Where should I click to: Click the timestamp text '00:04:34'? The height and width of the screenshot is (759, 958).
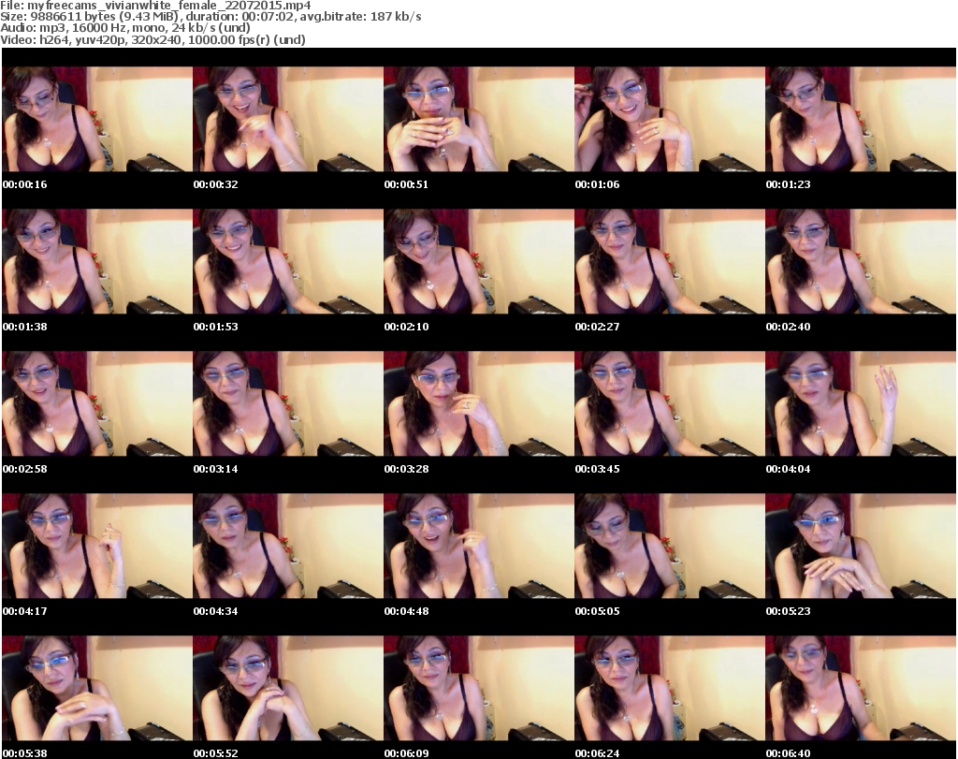coord(216,611)
